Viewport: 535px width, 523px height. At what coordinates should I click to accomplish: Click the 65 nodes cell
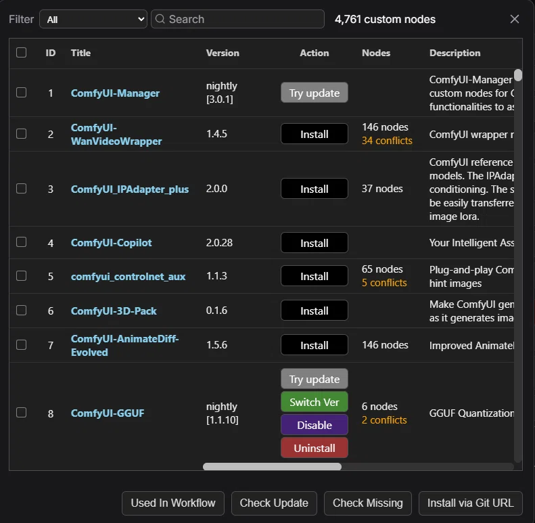coord(382,269)
